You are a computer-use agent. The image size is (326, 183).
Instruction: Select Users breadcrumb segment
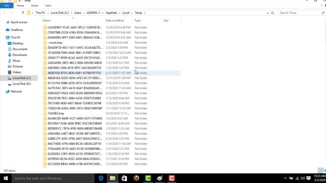point(78,13)
